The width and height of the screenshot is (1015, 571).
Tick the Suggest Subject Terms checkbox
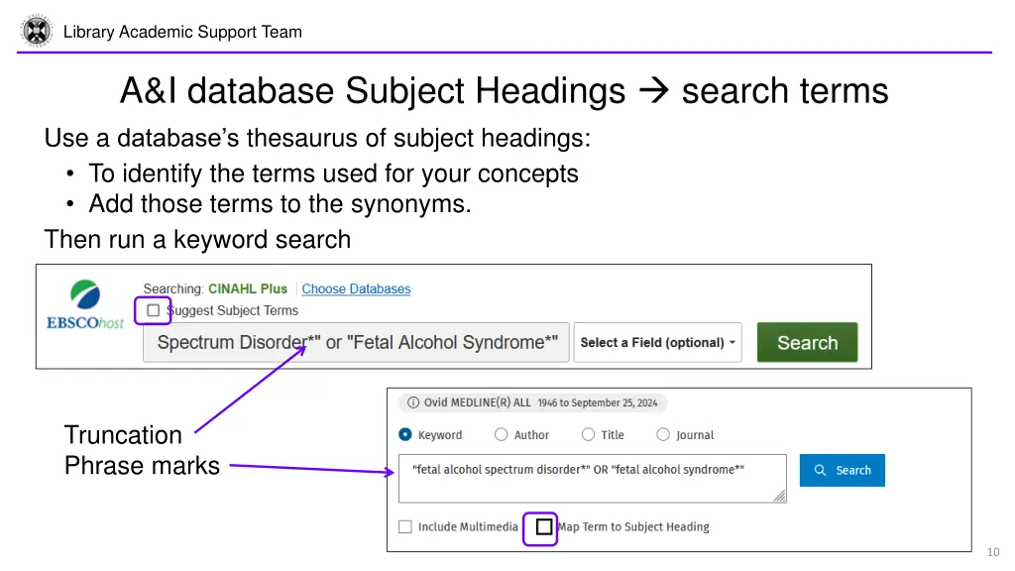coord(153,310)
